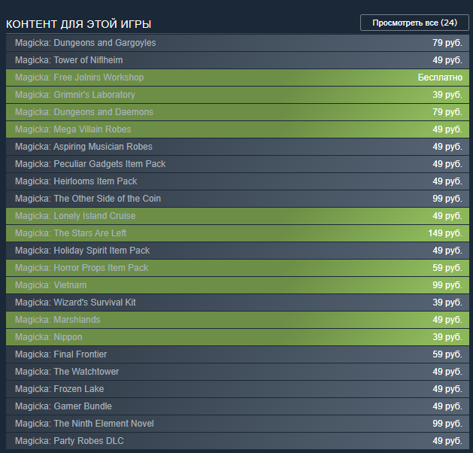Select Magicka: Mega Villain Robes
Screen dimensions: 473x453
238,129
